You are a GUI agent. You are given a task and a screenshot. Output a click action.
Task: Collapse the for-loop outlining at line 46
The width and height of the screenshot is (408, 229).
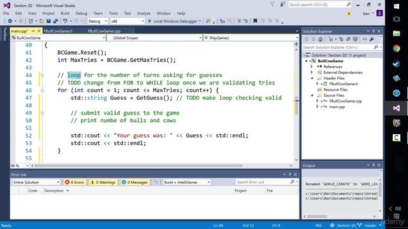pyautogui.click(x=42, y=90)
